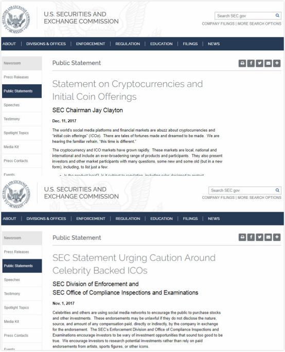Click the search magnifier icon in top header
The image size is (285, 352).
tap(277, 15)
